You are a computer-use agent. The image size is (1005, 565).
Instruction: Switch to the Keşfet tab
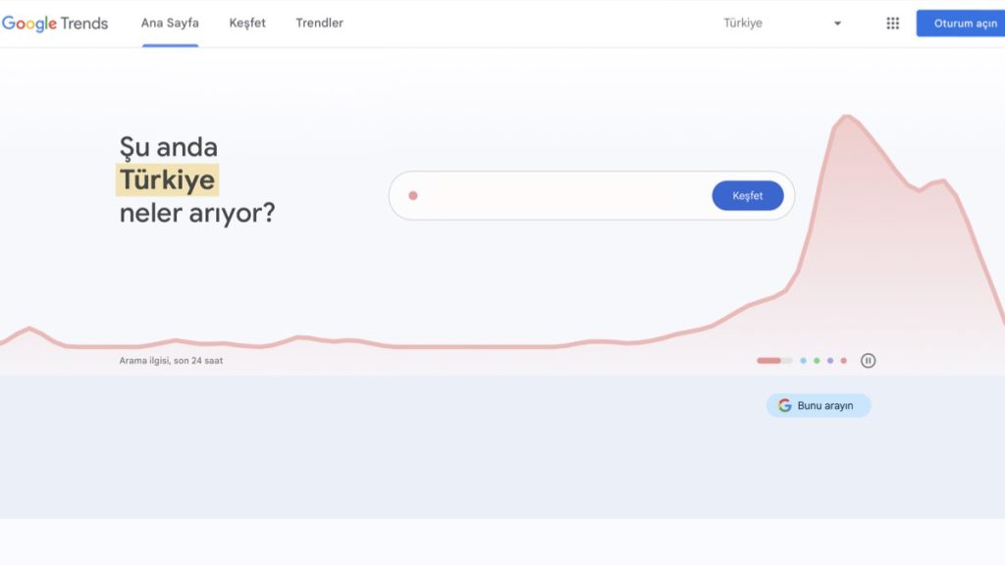click(247, 24)
